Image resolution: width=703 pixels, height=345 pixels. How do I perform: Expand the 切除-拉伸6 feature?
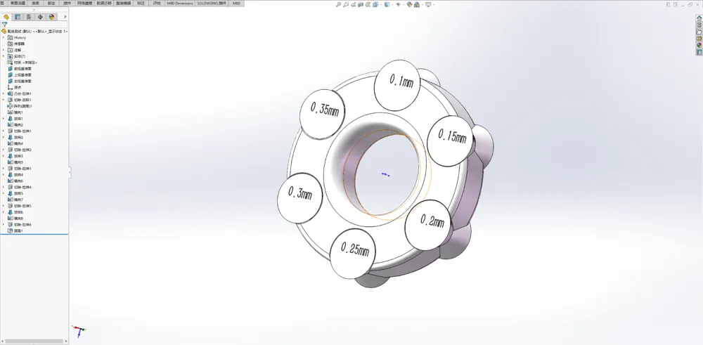point(4,224)
